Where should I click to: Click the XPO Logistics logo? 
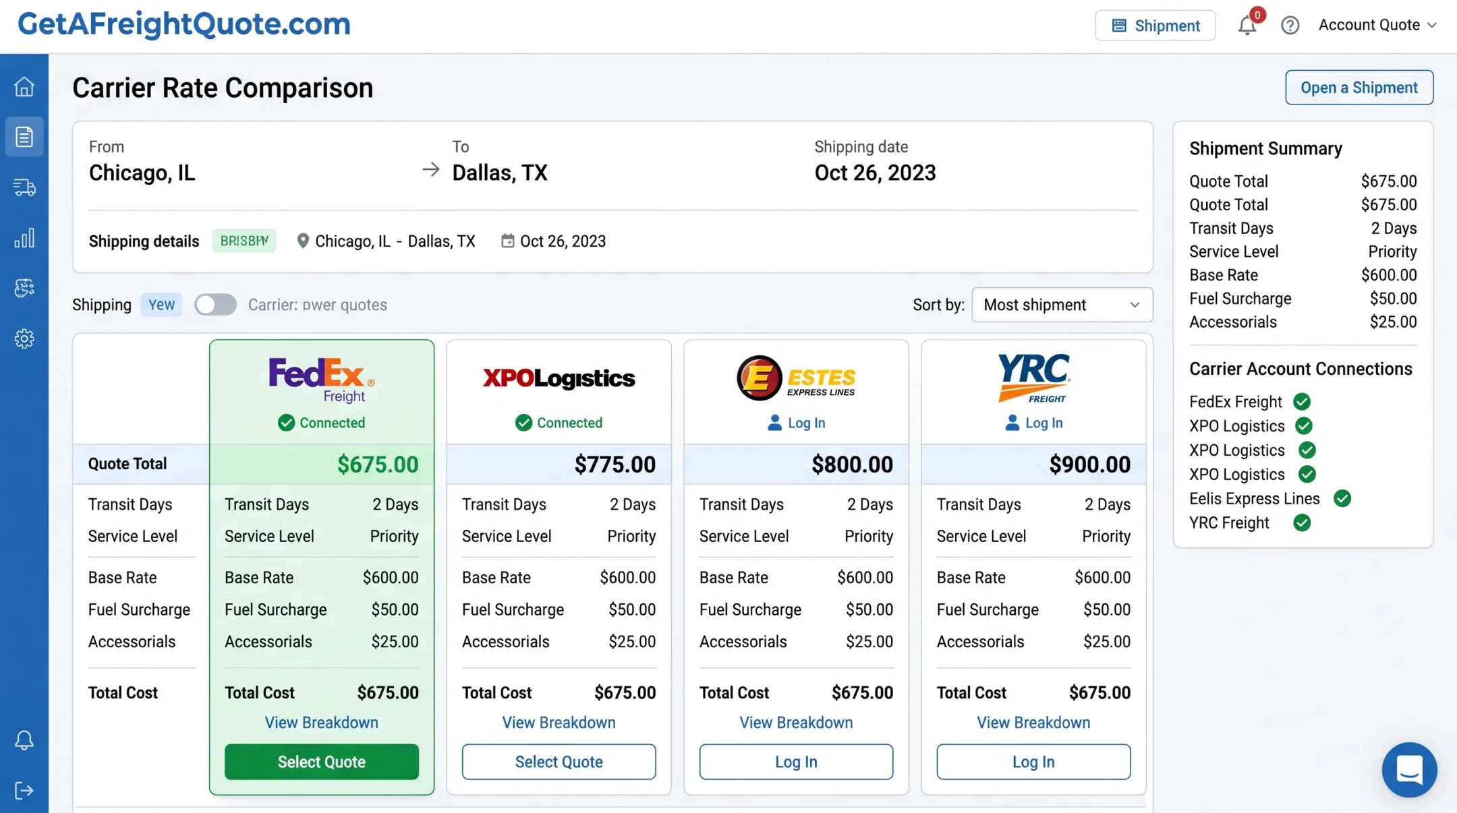[x=559, y=378]
